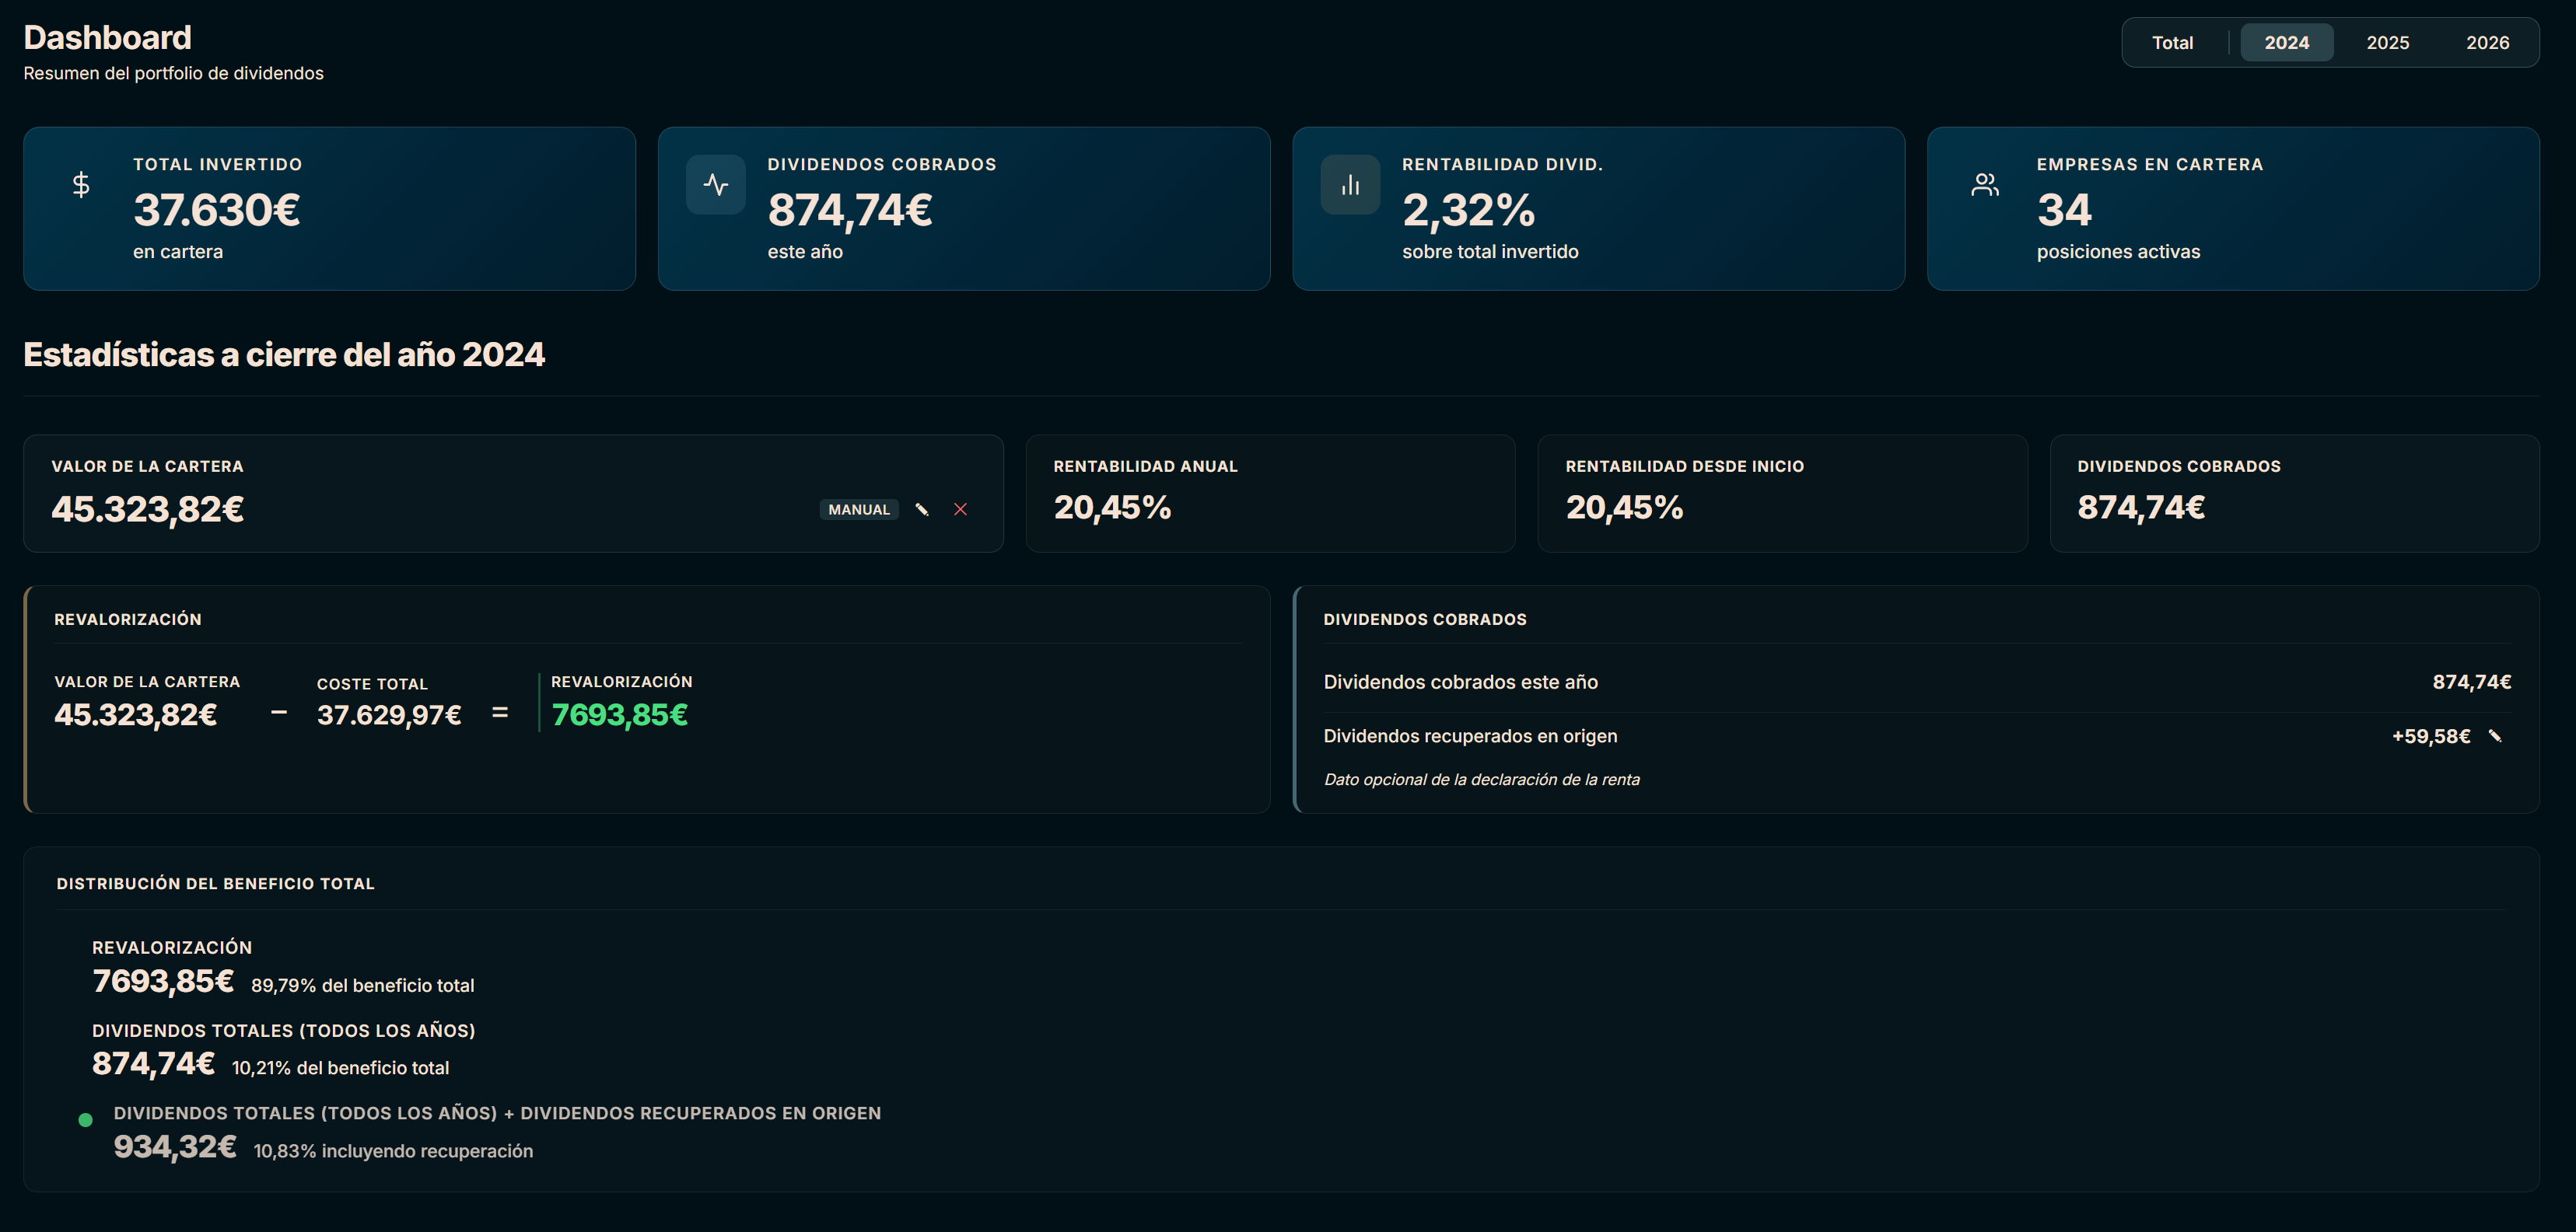Screen dimensions: 2576x1232
Task: Click the 37.630€ total invertido value
Action: pyautogui.click(x=217, y=210)
